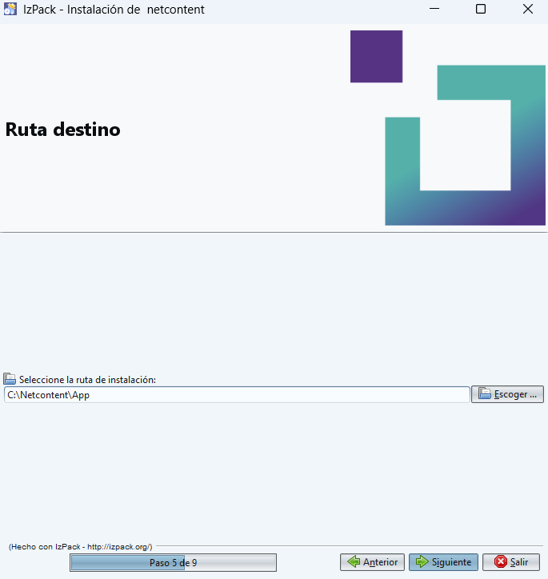This screenshot has height=579, width=548.
Task: Click the C:\Netcontent\App path field
Action: [x=236, y=394]
